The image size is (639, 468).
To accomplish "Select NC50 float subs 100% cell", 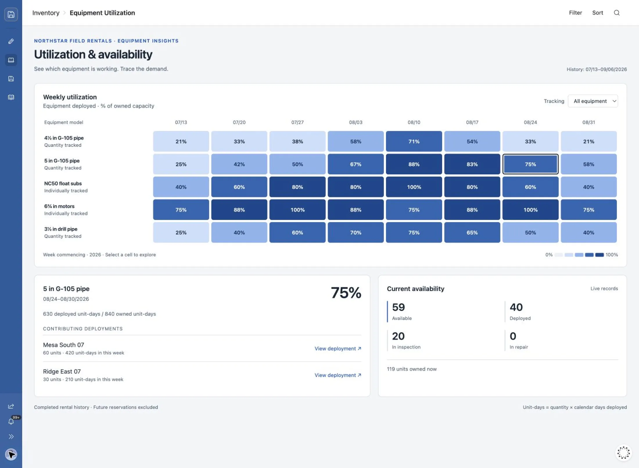I will pos(414,187).
